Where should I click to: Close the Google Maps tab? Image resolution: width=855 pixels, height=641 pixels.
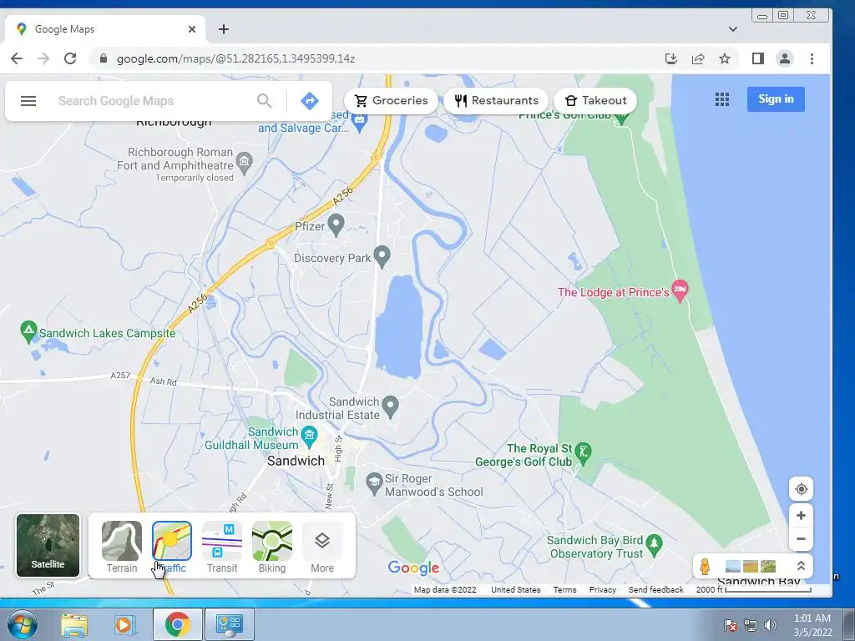(192, 29)
